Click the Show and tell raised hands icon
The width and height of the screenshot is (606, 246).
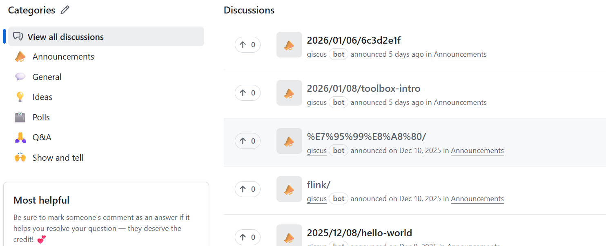coord(20,158)
